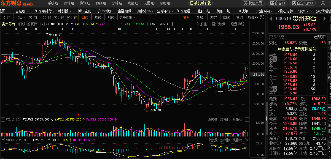This screenshot has width=331, height=159.
Task: Expand the 科创板 dropdown
Action: pos(64,11)
